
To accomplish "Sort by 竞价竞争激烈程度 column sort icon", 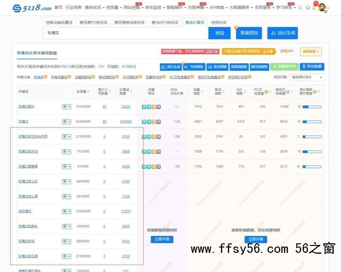I will (319, 91).
